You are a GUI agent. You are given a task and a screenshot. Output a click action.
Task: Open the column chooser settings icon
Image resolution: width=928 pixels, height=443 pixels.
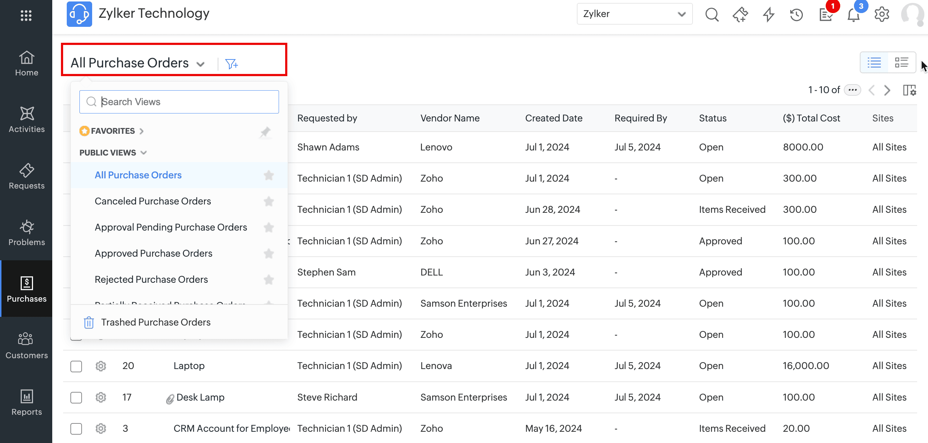pos(909,90)
